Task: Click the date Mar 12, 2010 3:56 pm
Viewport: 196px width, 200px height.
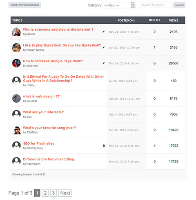Action: pos(124,146)
